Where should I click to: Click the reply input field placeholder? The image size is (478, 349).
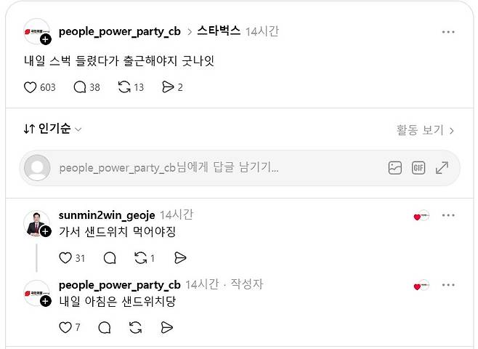point(169,168)
